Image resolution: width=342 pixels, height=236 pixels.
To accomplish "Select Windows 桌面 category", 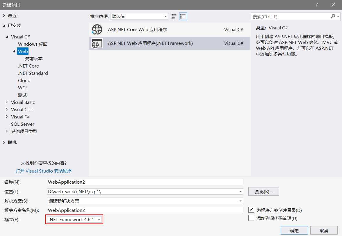I will (x=33, y=44).
